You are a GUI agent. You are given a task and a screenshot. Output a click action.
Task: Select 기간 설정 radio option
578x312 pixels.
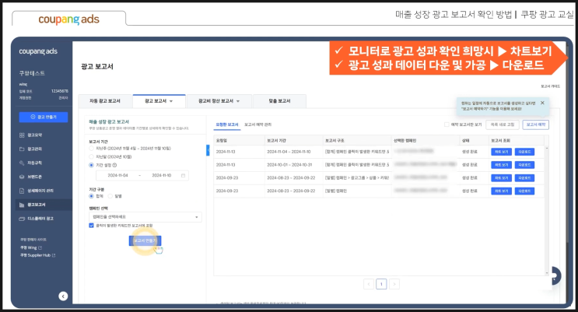[x=91, y=165]
